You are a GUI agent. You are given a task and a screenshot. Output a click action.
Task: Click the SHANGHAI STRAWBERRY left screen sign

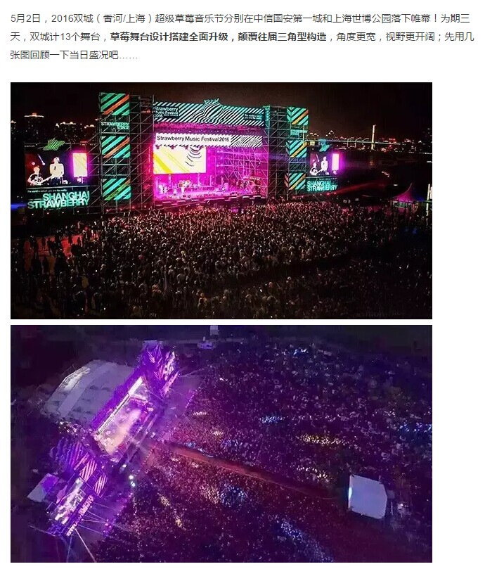[x=59, y=200]
